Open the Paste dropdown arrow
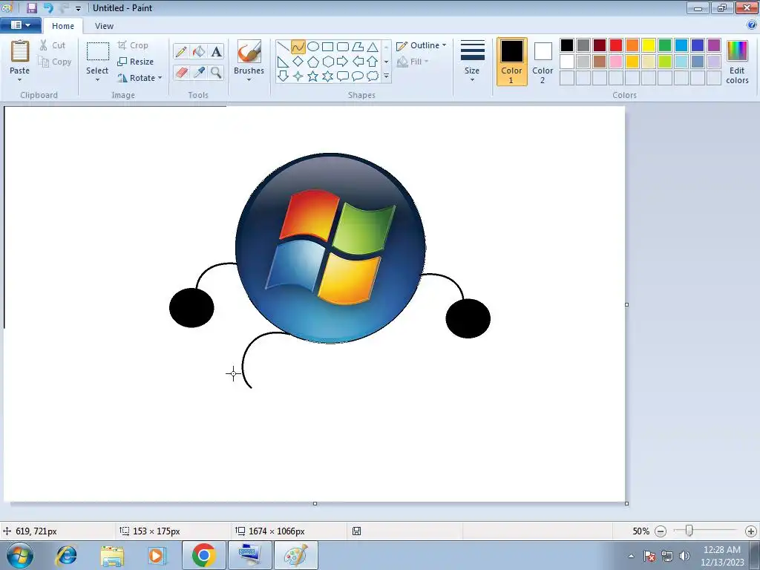The width and height of the screenshot is (760, 570). point(19,80)
